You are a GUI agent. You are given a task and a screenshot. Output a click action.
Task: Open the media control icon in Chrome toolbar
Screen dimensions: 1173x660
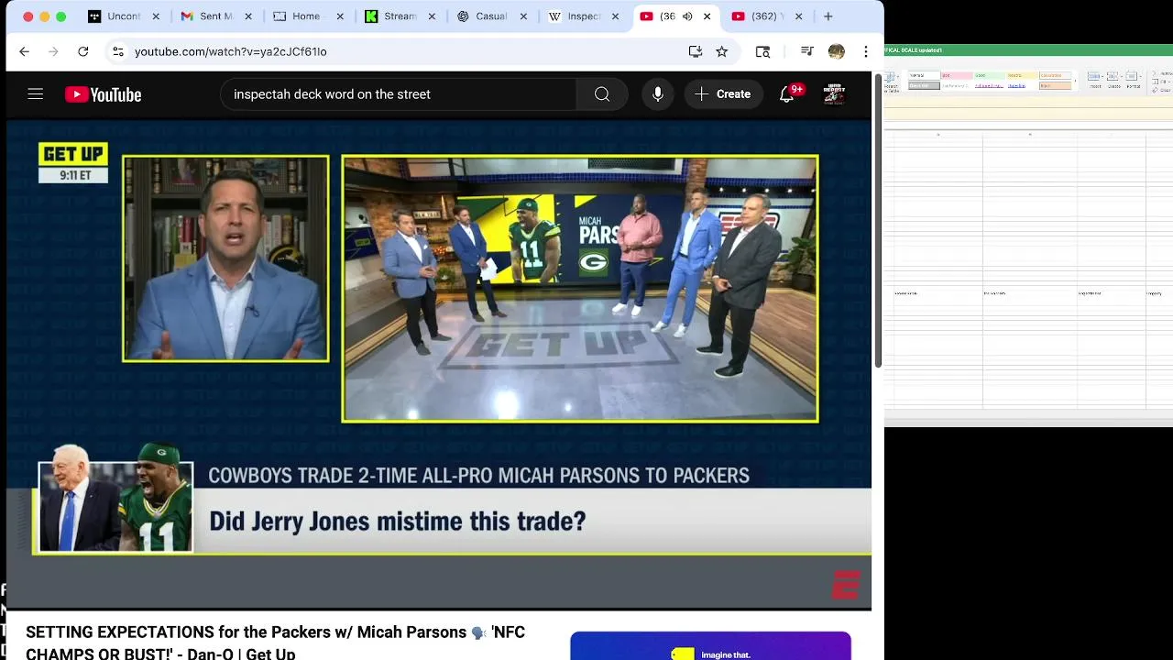806,51
